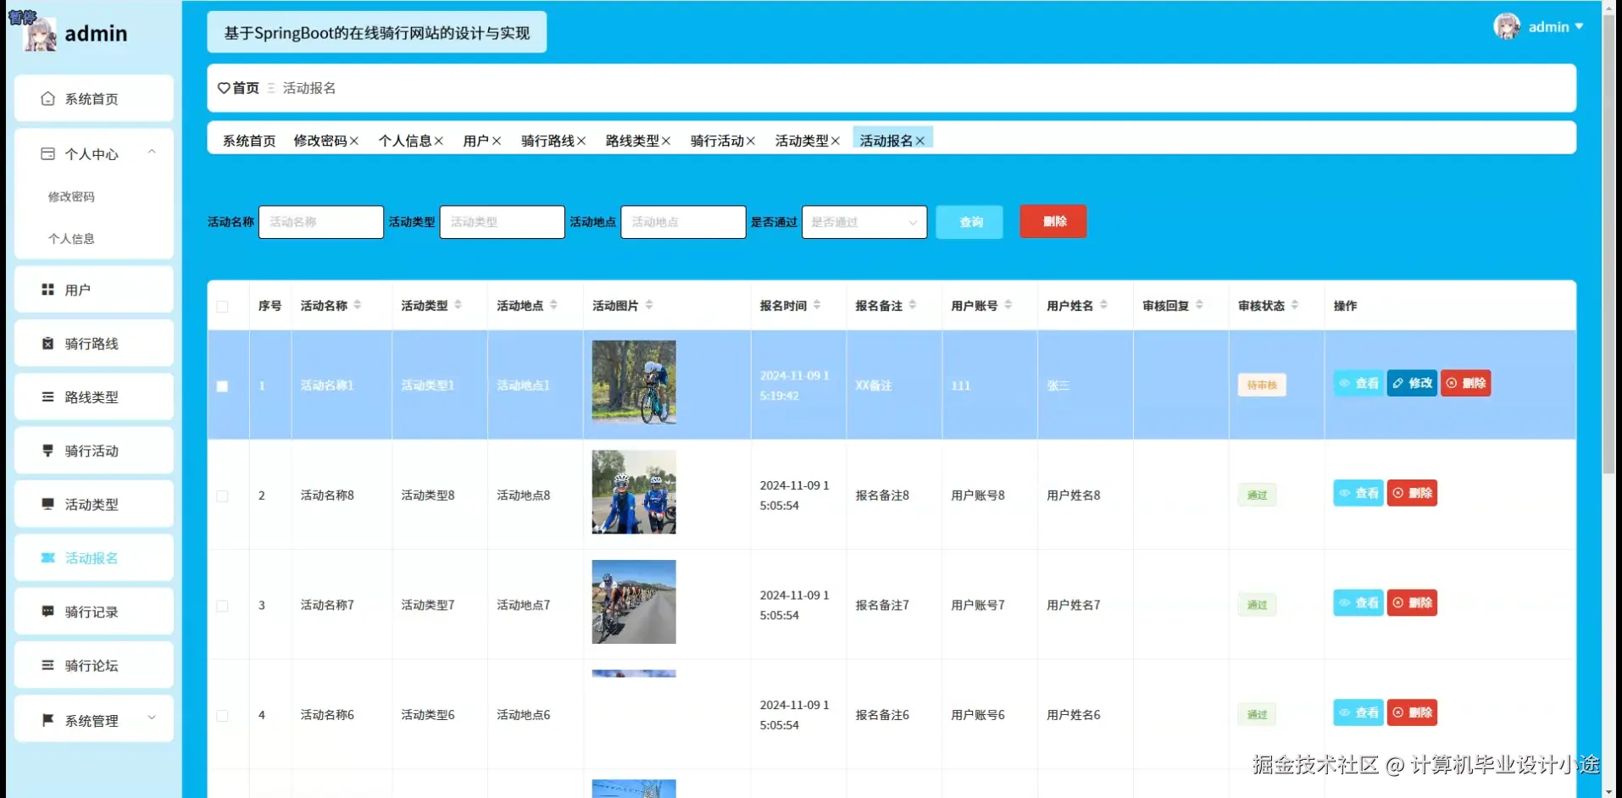Tick the checkbox for 活动名称7 row
This screenshot has height=798, width=1622.
click(x=223, y=606)
